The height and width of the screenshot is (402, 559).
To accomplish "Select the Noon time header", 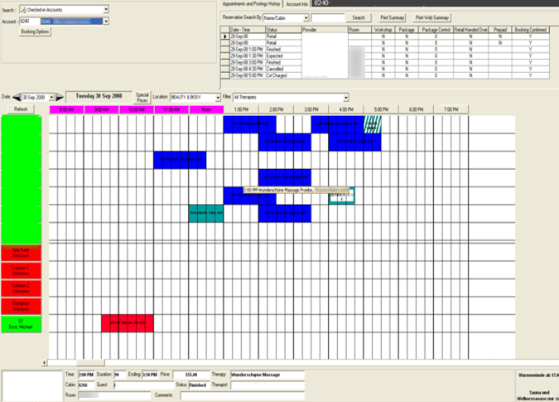I will click(206, 109).
